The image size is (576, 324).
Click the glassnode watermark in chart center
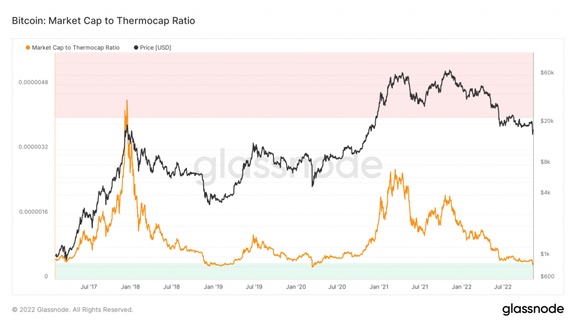click(x=288, y=165)
